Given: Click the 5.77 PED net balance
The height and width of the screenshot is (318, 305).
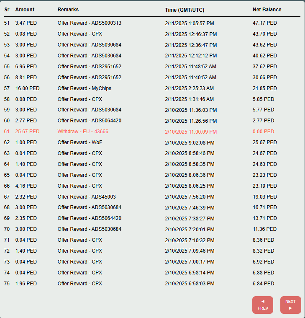Looking at the screenshot, I should (263, 110).
